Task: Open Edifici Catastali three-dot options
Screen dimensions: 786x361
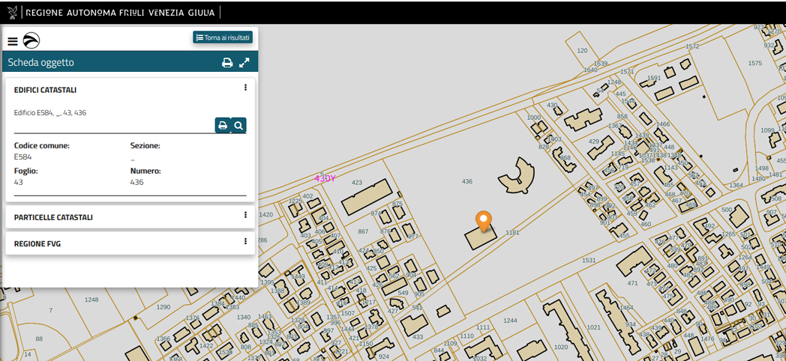Action: point(245,88)
